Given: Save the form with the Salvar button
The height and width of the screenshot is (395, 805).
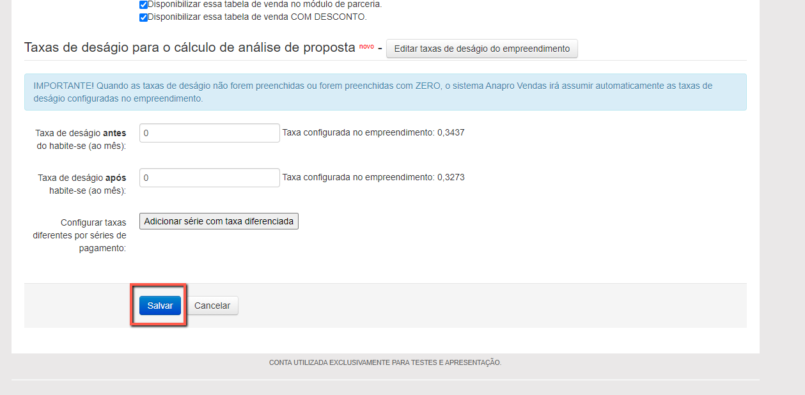Looking at the screenshot, I should coord(160,306).
